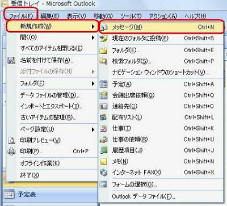
Task: Open the ツール(T) menu
Action: [x=131, y=16]
